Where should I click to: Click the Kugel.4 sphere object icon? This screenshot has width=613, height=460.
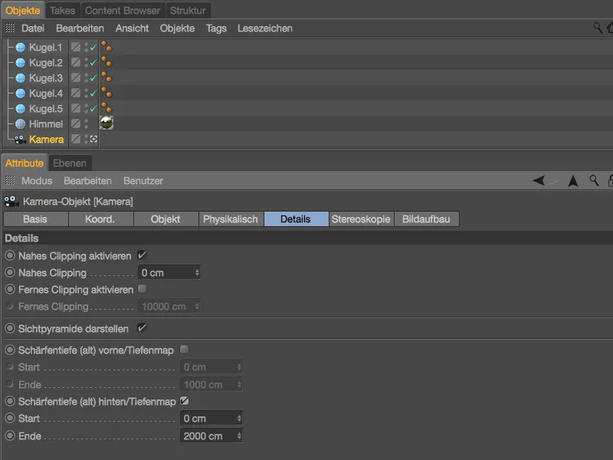[21, 93]
